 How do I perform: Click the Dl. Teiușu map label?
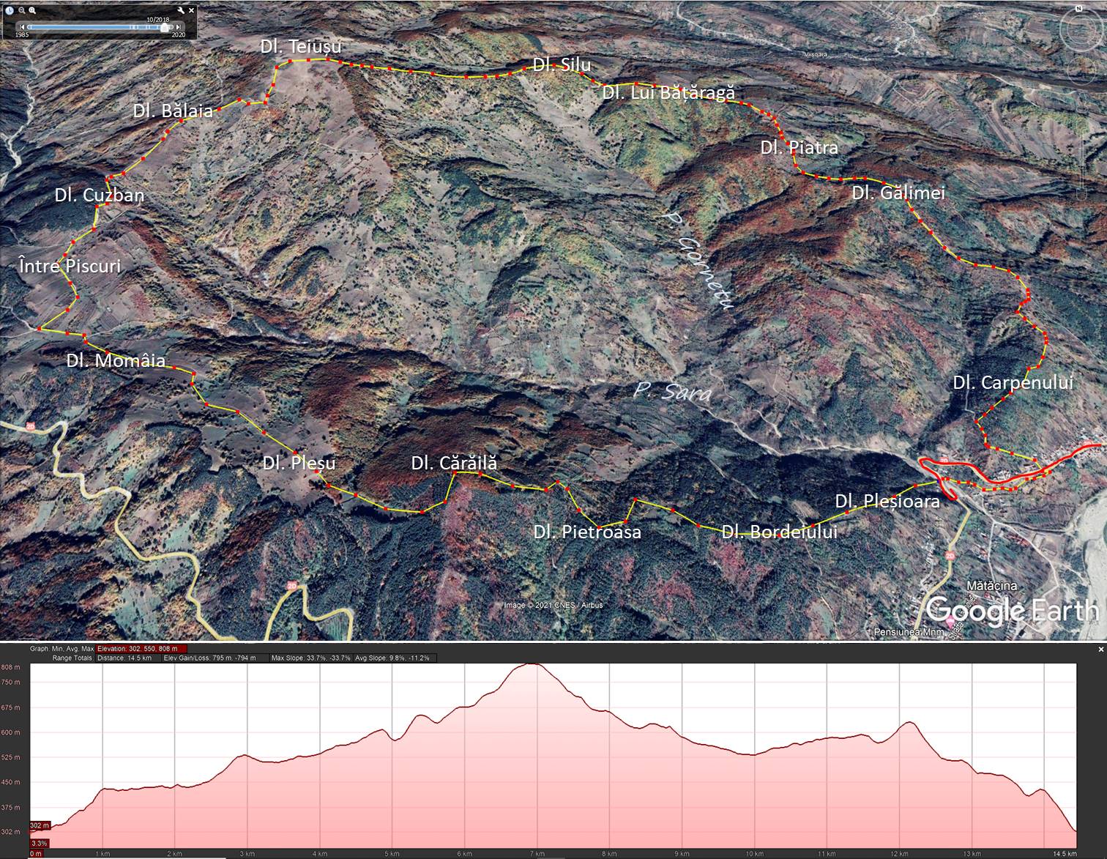[x=300, y=46]
